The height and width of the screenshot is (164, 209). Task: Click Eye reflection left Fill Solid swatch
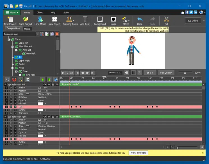coord(40,104)
